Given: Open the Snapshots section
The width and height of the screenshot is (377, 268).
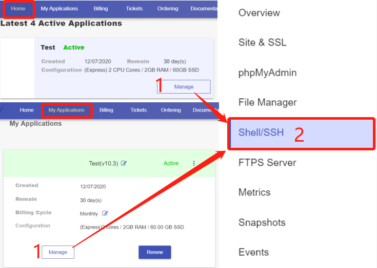Looking at the screenshot, I should 262,222.
